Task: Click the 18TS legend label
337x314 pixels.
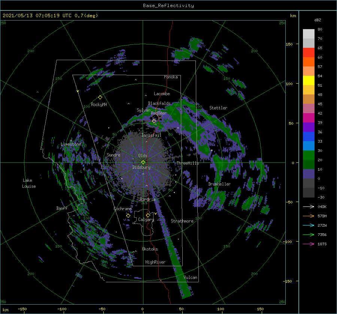Action: point(322,244)
